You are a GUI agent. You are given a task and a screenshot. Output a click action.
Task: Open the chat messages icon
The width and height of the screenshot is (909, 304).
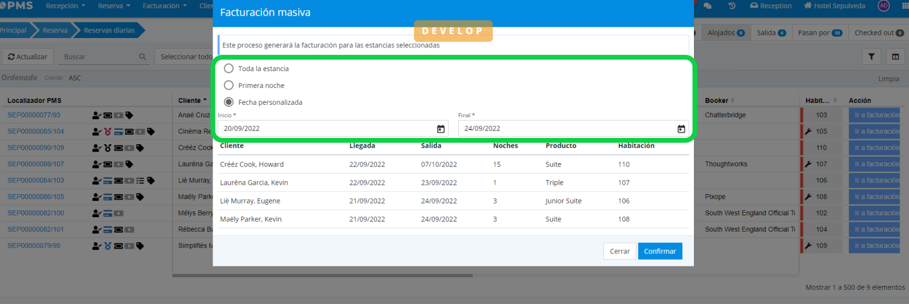coord(708,6)
